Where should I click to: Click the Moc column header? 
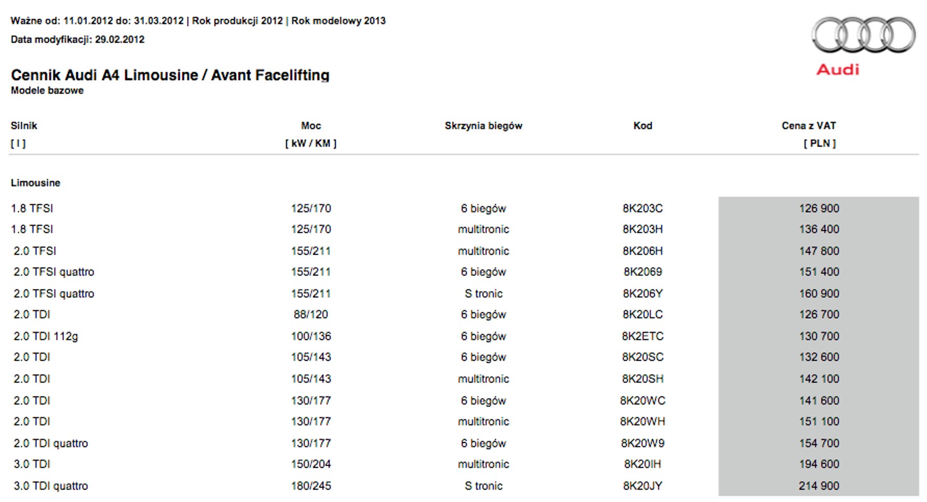coord(311,126)
